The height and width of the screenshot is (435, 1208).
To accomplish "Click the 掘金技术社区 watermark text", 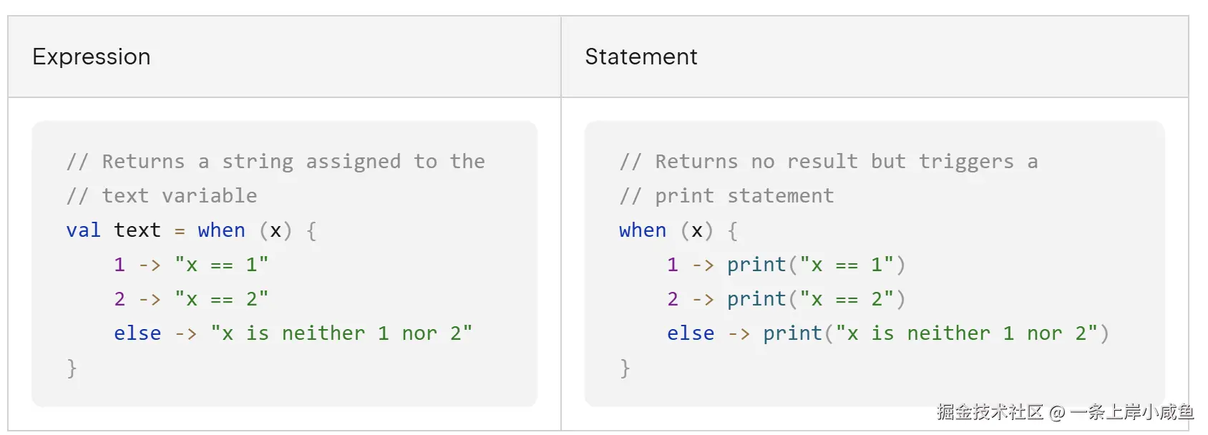I will tap(990, 412).
